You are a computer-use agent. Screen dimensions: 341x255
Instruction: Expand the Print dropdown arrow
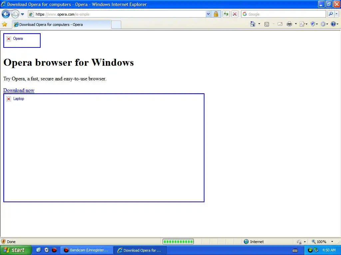click(x=296, y=24)
